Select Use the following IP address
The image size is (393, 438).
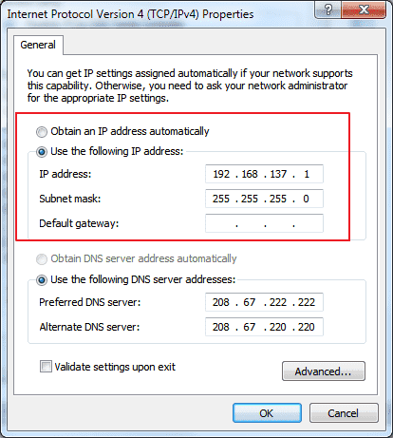point(42,152)
